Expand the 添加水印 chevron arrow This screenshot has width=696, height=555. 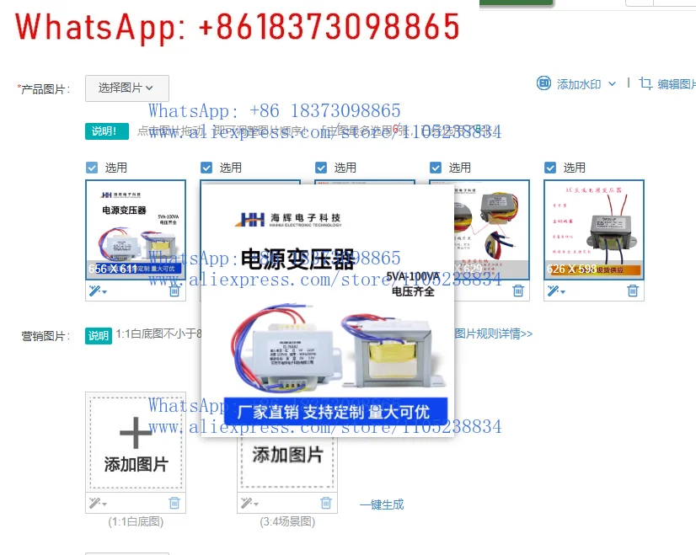coord(612,83)
